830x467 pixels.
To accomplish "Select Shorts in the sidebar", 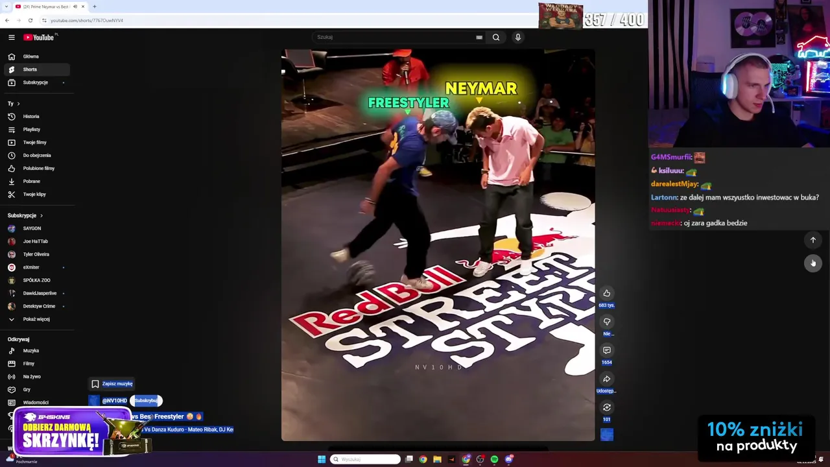I will (37, 69).
